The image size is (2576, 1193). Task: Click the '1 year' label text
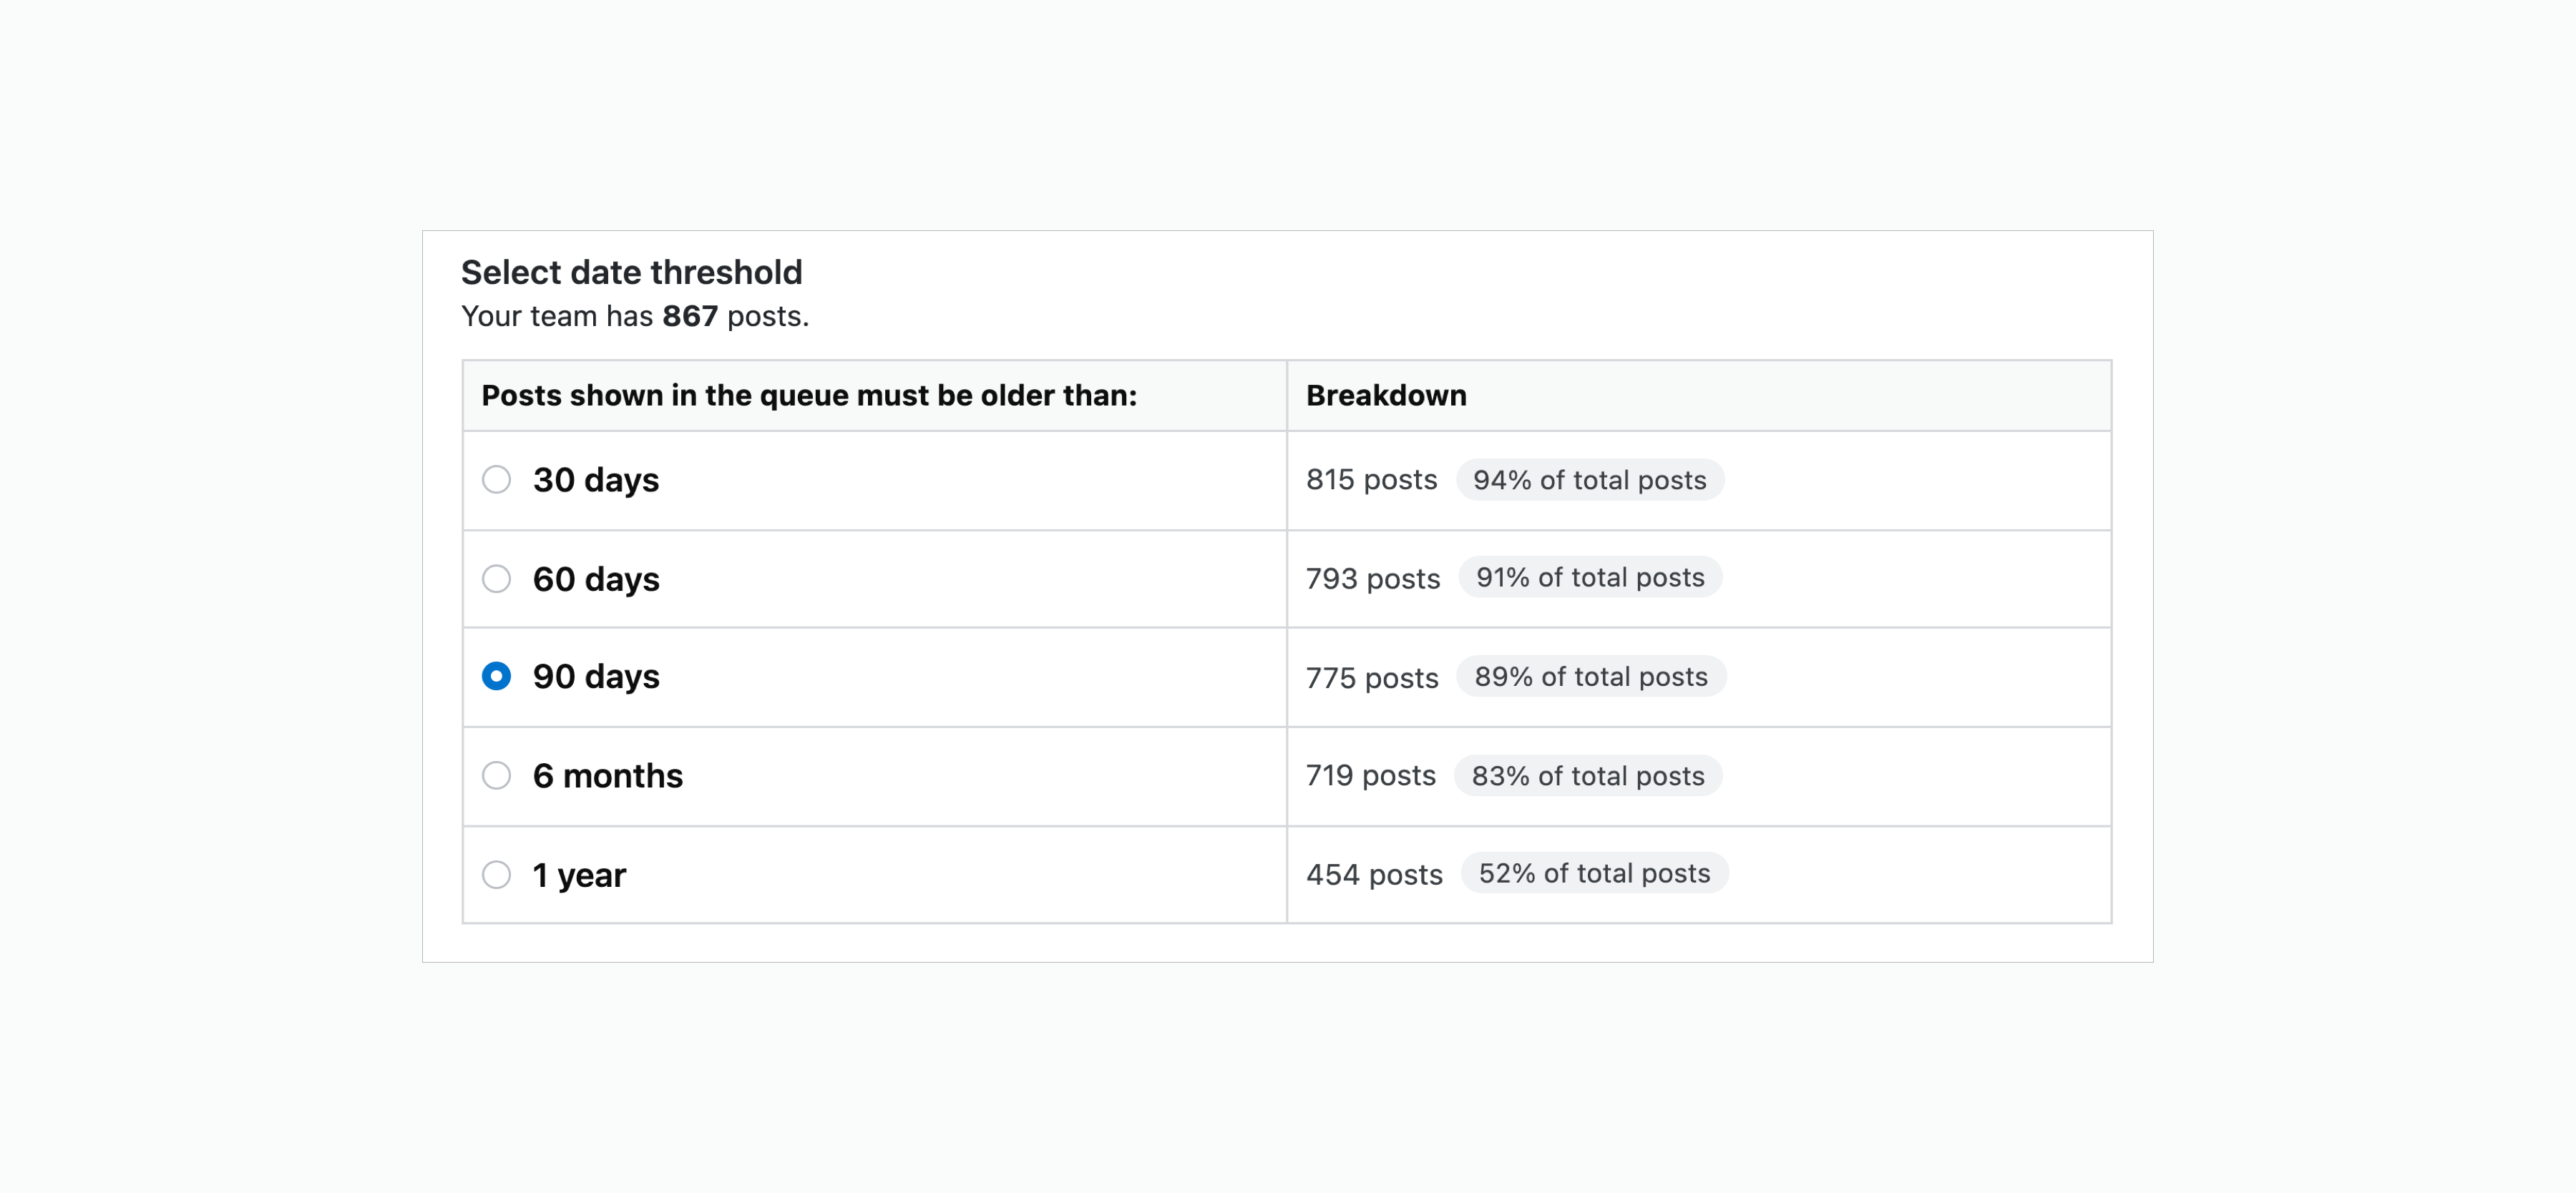[579, 875]
